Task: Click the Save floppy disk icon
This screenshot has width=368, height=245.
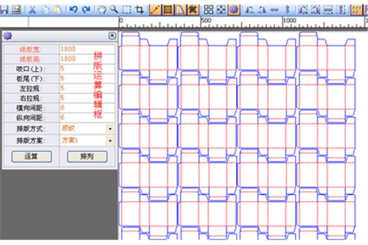Action: coord(4,10)
